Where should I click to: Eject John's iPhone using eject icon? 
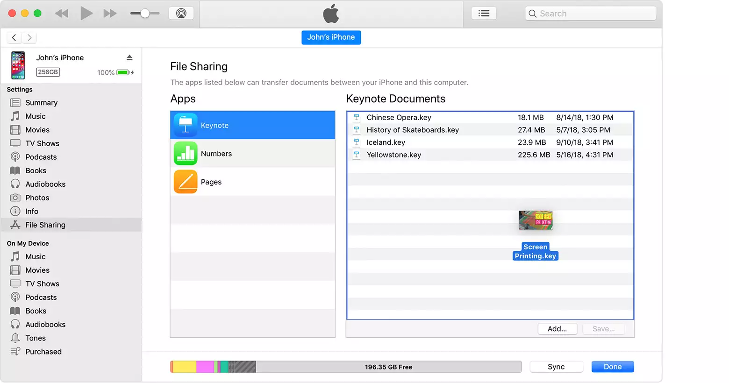129,57
